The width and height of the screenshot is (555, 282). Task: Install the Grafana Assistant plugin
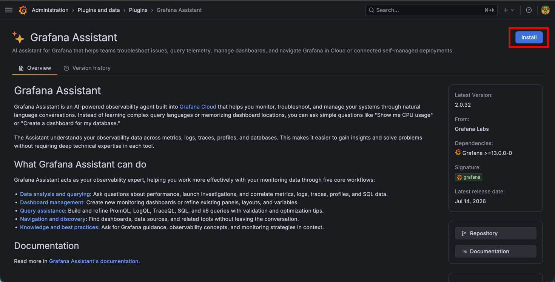pyautogui.click(x=529, y=37)
